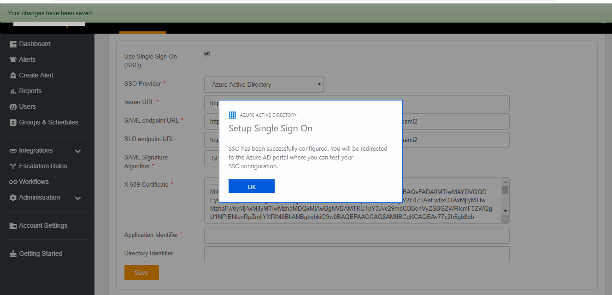The height and width of the screenshot is (295, 612).
Task: Click the 'SSO Provider' field label
Action: pyautogui.click(x=142, y=83)
